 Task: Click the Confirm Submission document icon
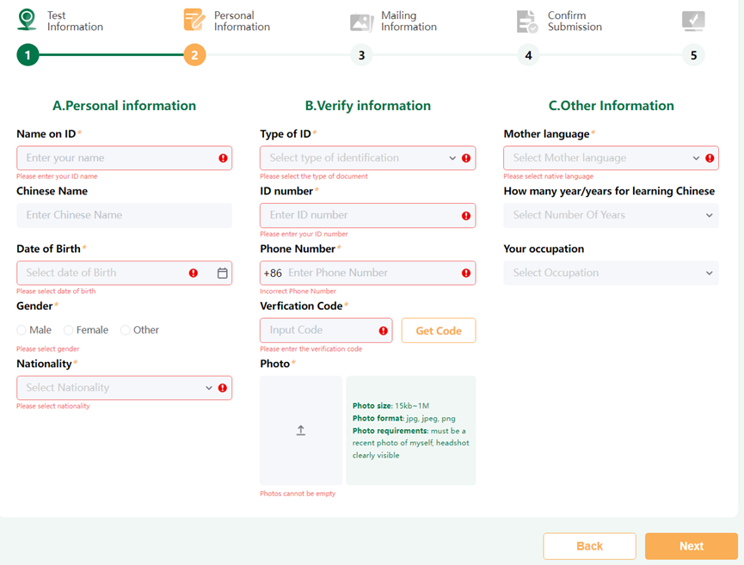(527, 21)
